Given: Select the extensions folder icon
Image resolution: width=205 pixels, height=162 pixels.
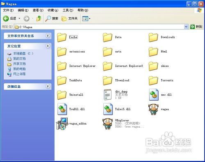Looking at the screenshot, I should 61,52.
